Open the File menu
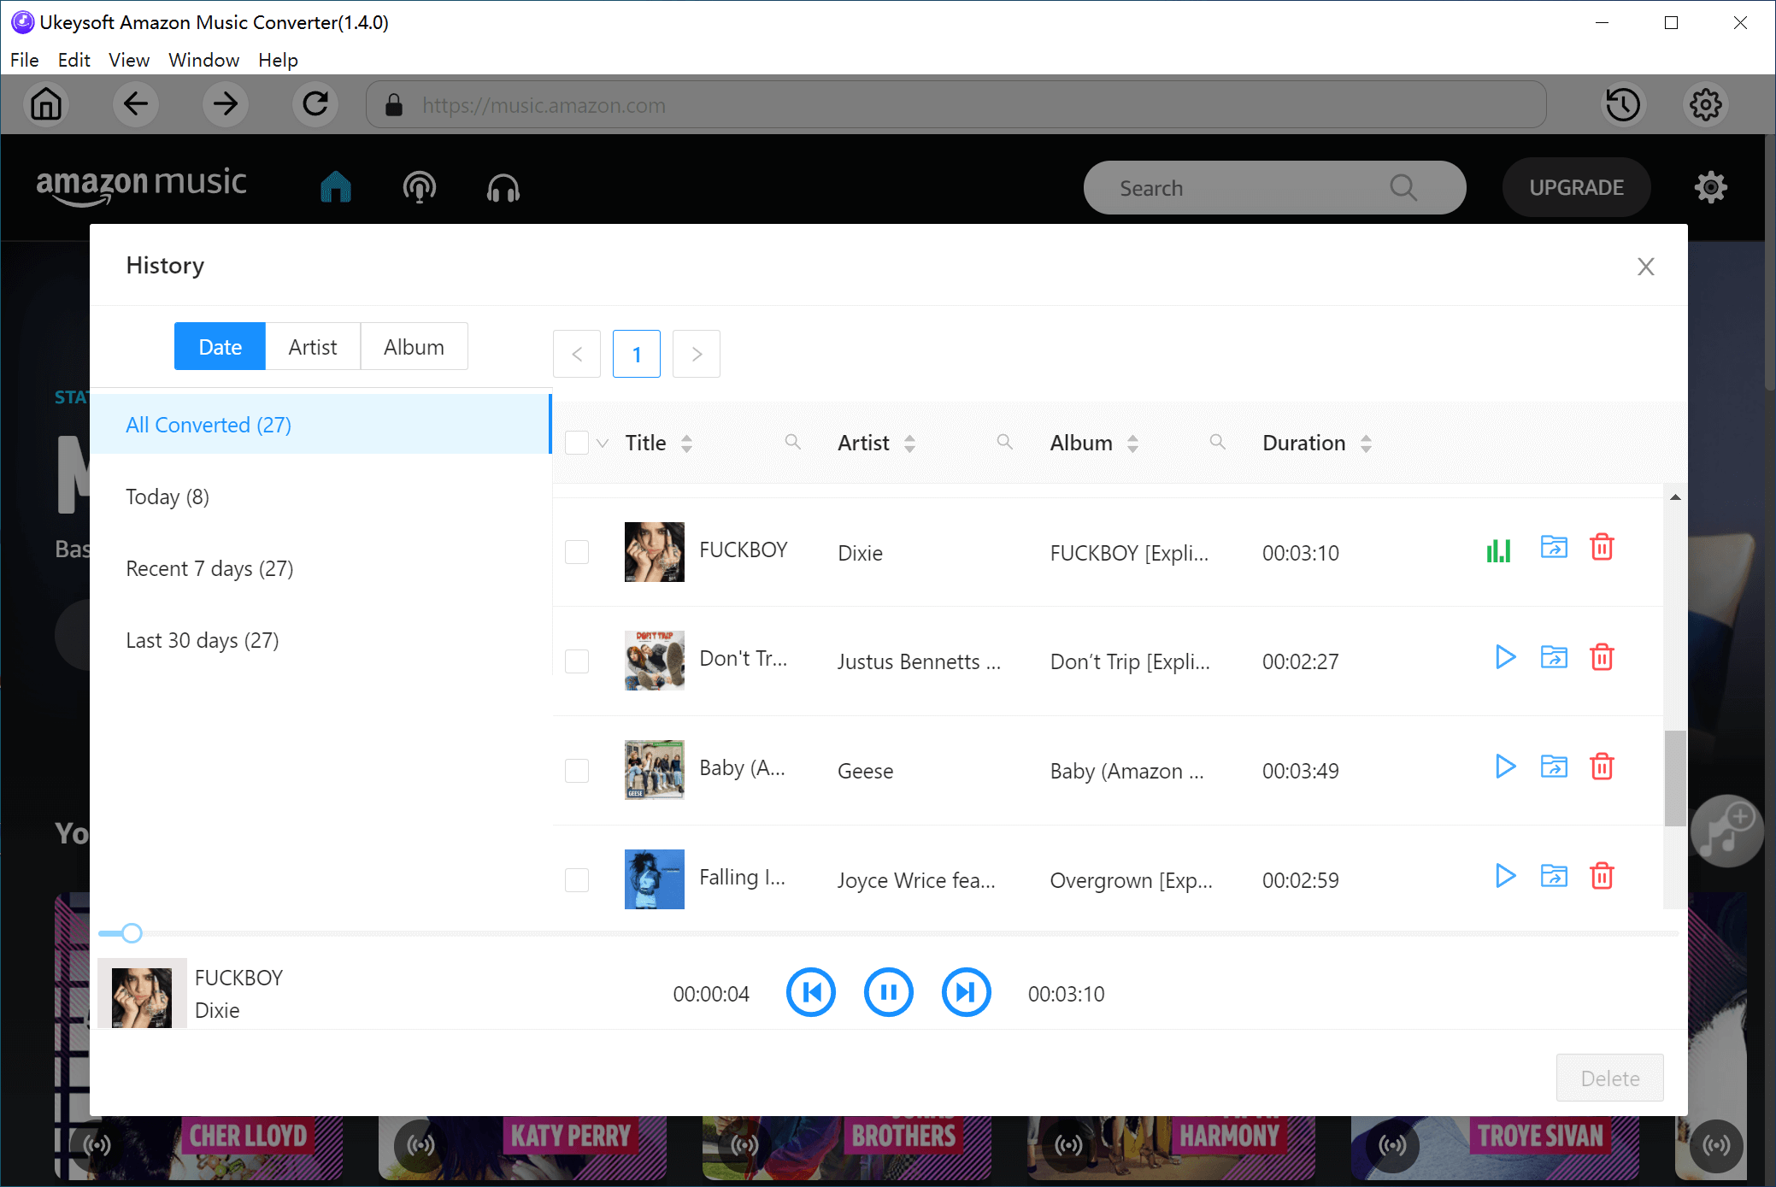1776x1187 pixels. (25, 60)
